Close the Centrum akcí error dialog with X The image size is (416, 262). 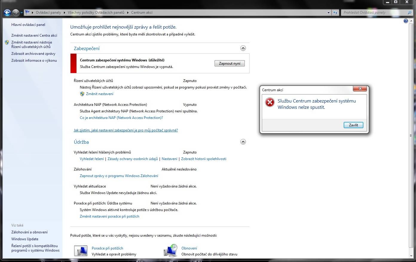click(360, 89)
